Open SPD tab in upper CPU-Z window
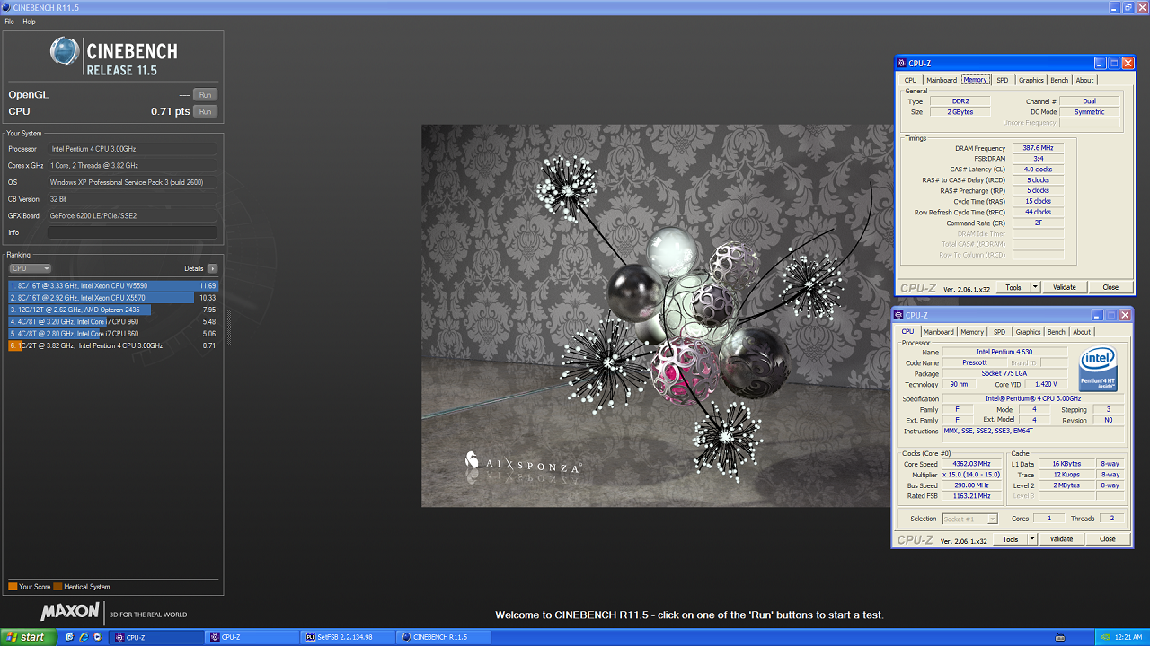 (x=1003, y=80)
